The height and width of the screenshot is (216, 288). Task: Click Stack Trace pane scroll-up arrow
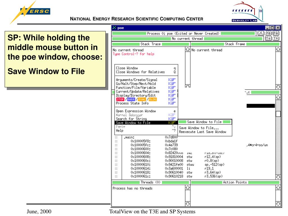coord(188,49)
